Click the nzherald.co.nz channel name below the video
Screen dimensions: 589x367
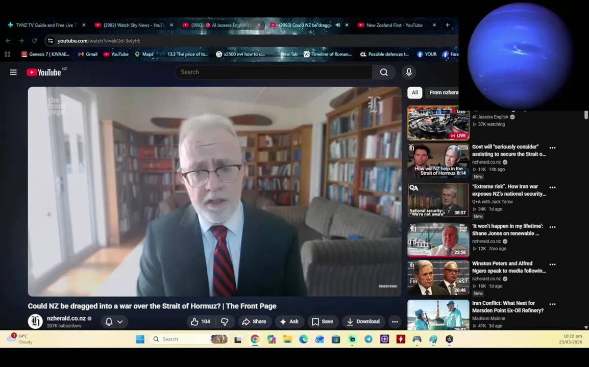(66, 318)
